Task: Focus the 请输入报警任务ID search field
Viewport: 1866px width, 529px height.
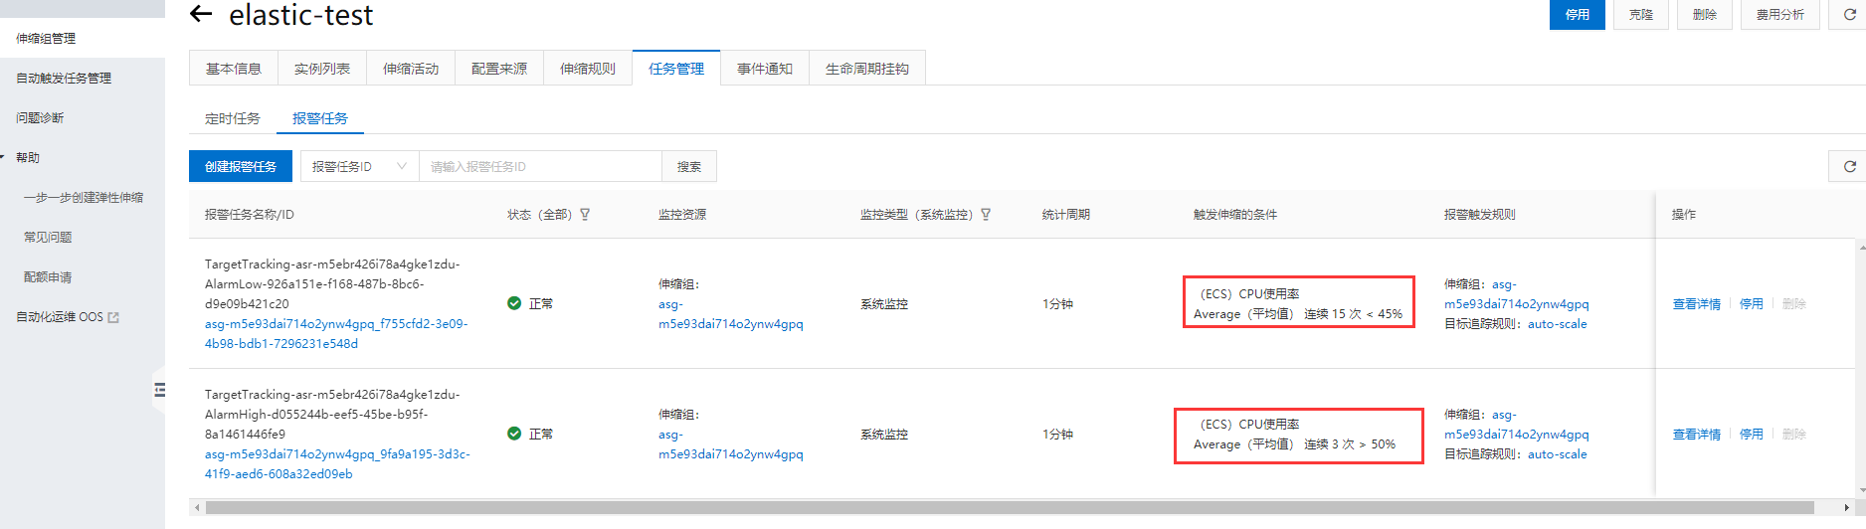Action: point(539,166)
